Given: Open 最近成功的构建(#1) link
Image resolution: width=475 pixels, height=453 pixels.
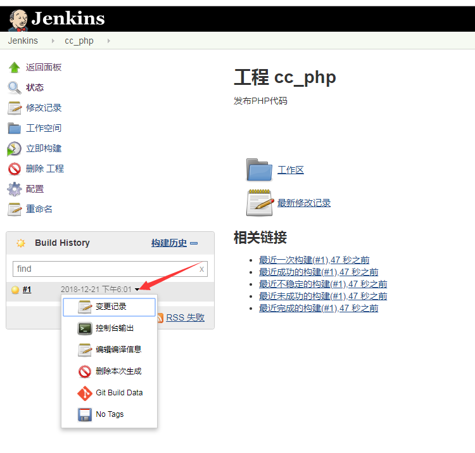Looking at the screenshot, I should pyautogui.click(x=319, y=272).
